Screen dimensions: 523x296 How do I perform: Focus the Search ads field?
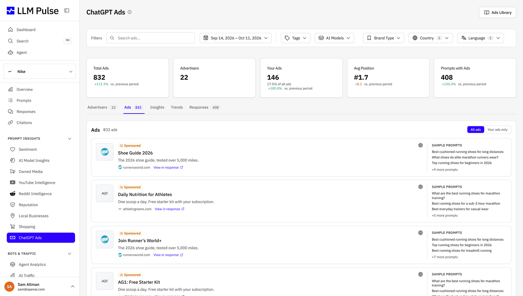pos(151,38)
